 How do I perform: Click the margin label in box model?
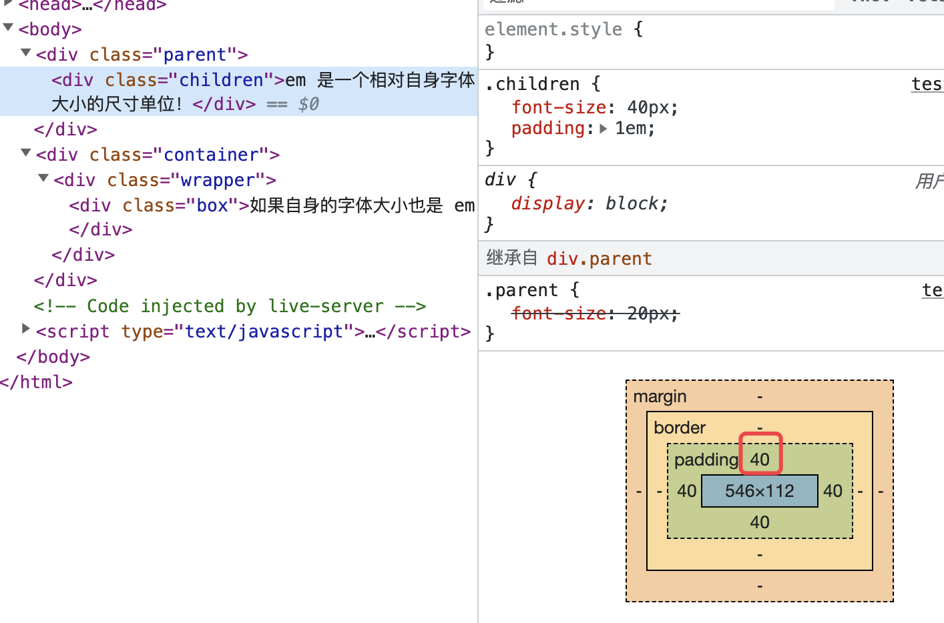660,397
